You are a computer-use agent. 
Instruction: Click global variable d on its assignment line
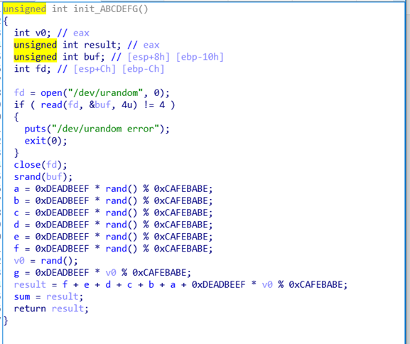16,225
